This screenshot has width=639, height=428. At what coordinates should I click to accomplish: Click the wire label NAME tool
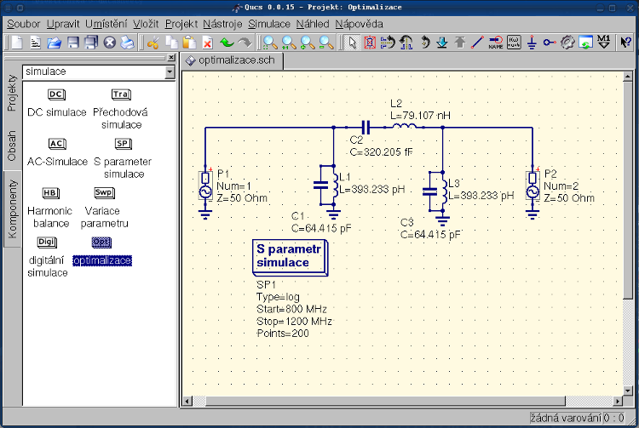pos(495,43)
